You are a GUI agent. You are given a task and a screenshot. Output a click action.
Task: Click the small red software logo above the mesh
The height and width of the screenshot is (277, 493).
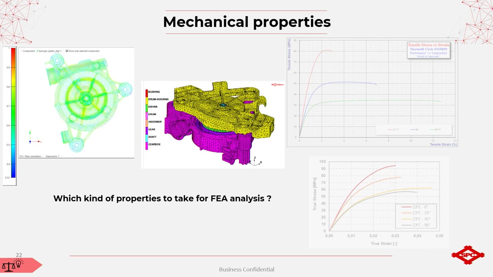(277, 85)
